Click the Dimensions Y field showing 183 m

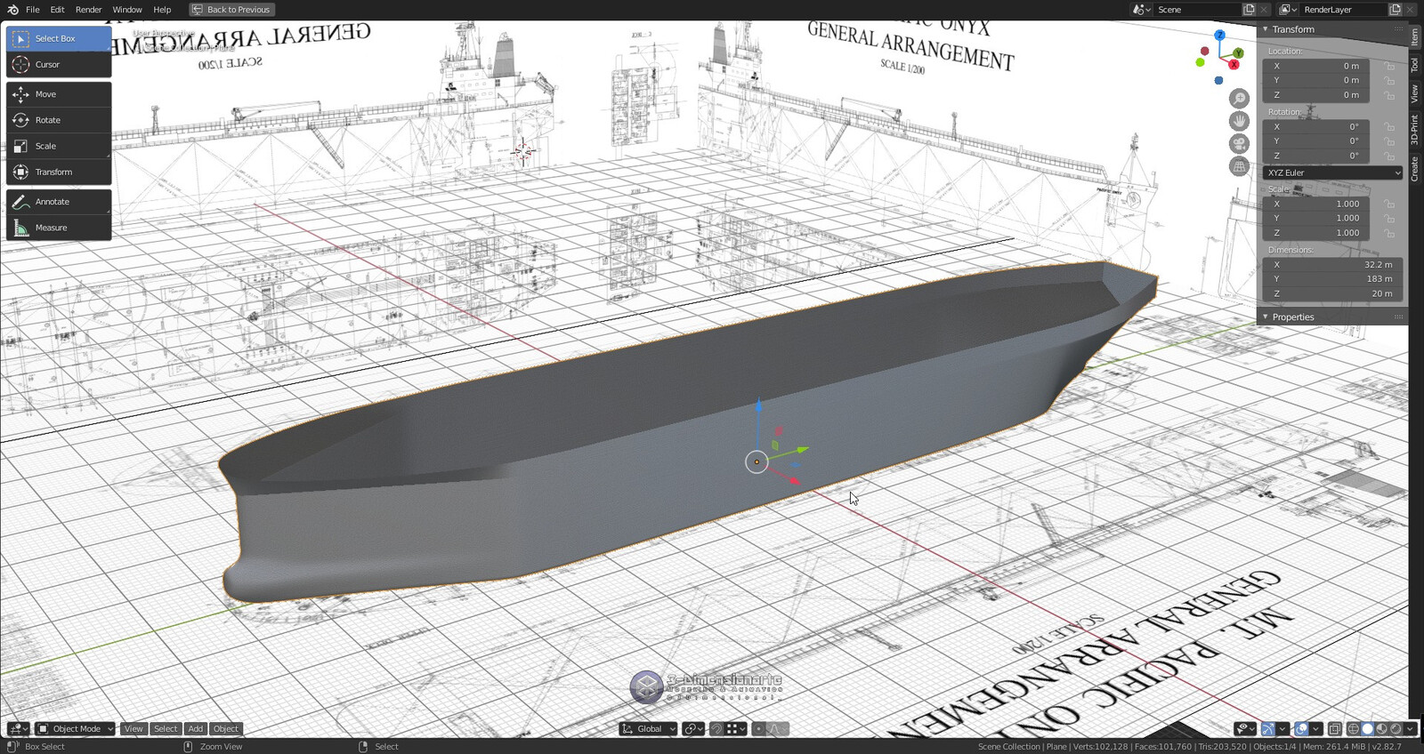click(1332, 279)
